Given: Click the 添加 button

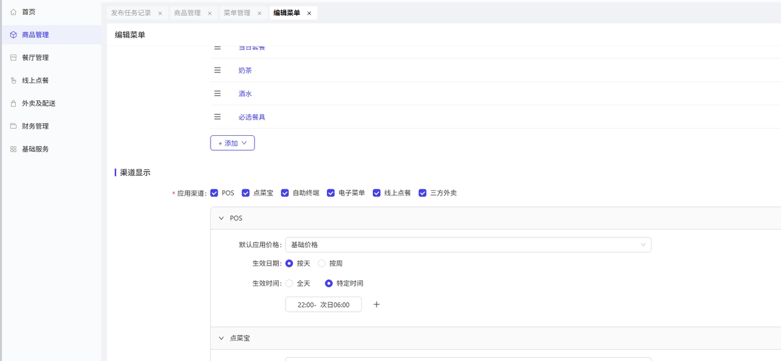Looking at the screenshot, I should (232, 143).
